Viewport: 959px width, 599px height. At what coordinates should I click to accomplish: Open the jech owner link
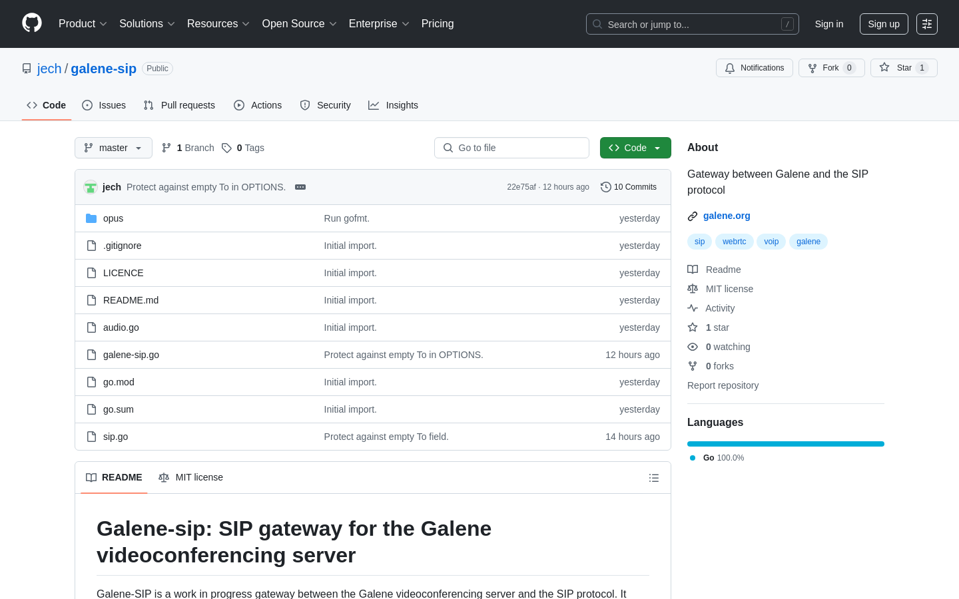(x=49, y=69)
